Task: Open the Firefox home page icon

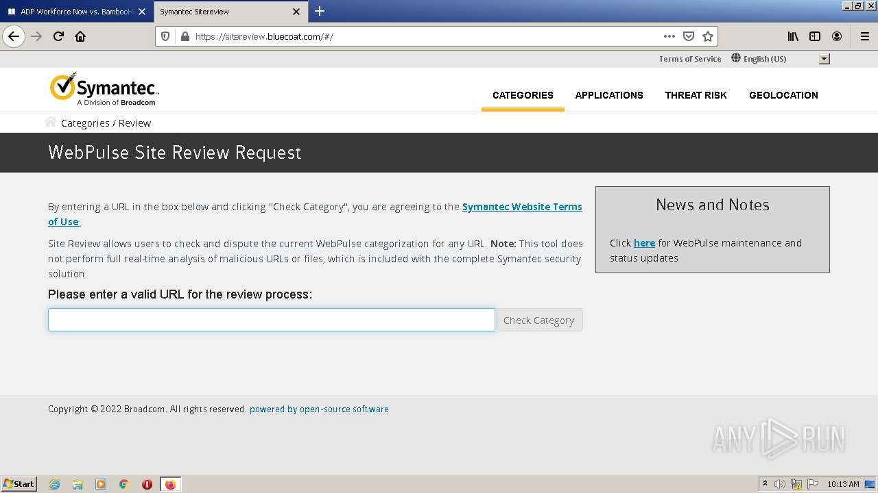Action: (x=80, y=36)
